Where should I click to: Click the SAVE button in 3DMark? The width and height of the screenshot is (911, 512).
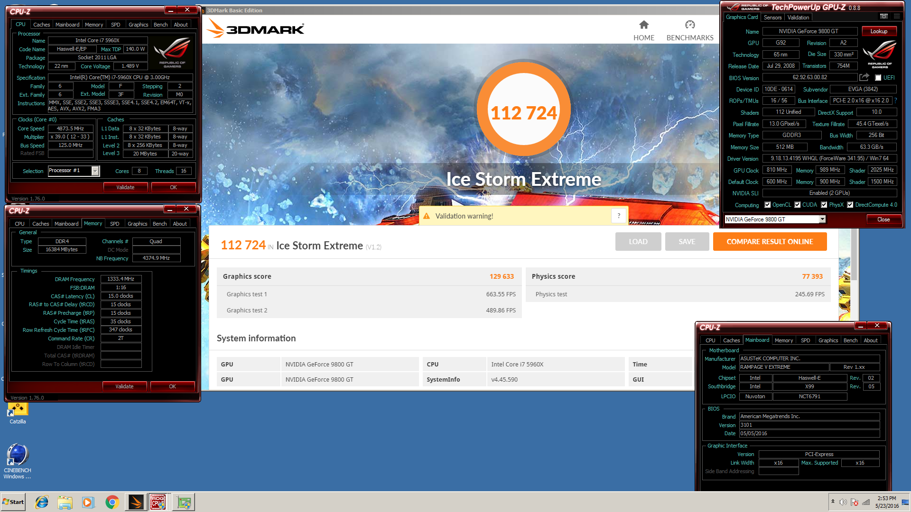click(x=687, y=242)
